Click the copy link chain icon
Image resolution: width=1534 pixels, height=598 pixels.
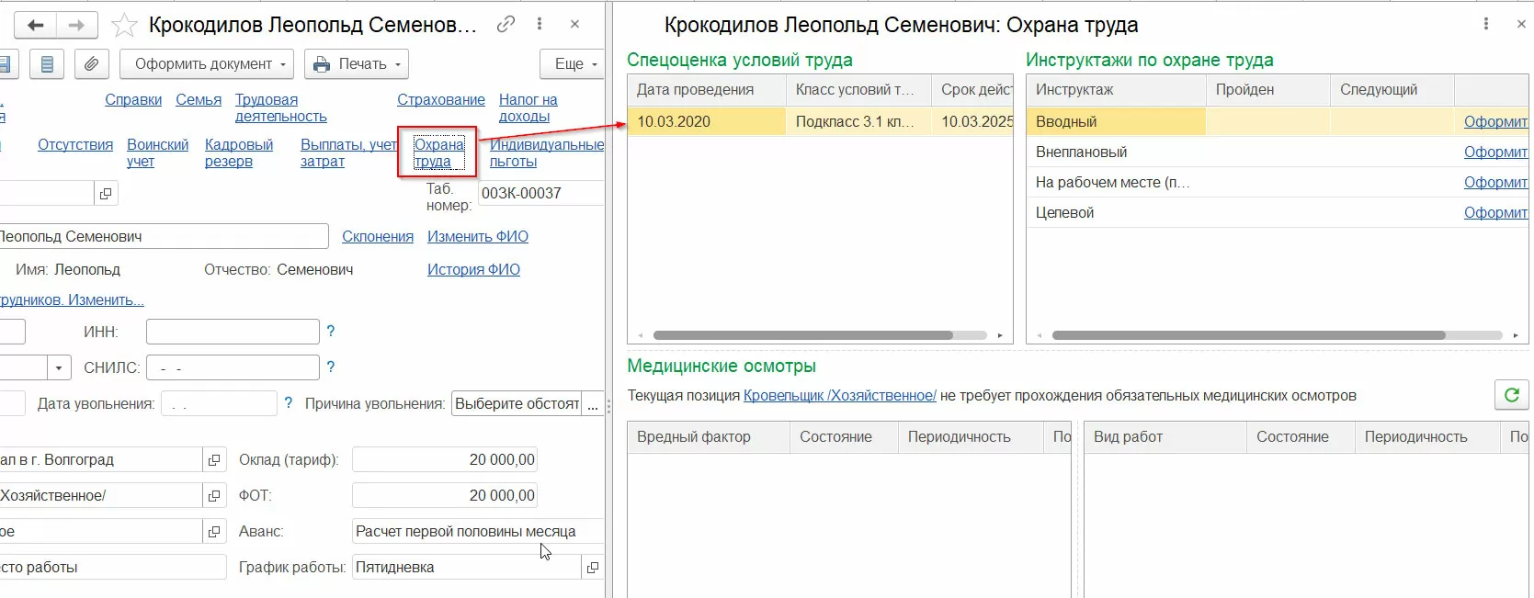pos(506,25)
